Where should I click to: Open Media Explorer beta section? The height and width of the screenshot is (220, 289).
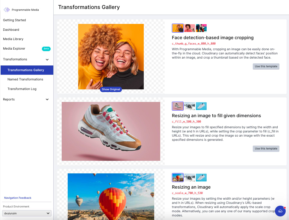(14, 48)
